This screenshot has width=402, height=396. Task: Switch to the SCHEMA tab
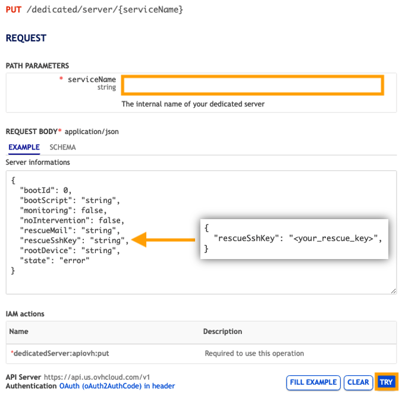[x=62, y=148]
